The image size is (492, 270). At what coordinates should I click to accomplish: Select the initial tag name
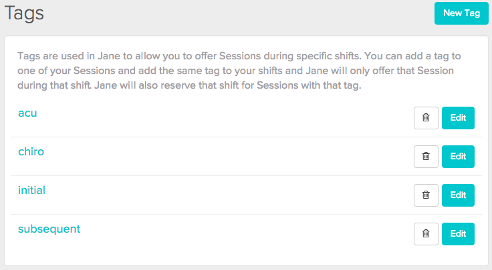[x=31, y=190]
